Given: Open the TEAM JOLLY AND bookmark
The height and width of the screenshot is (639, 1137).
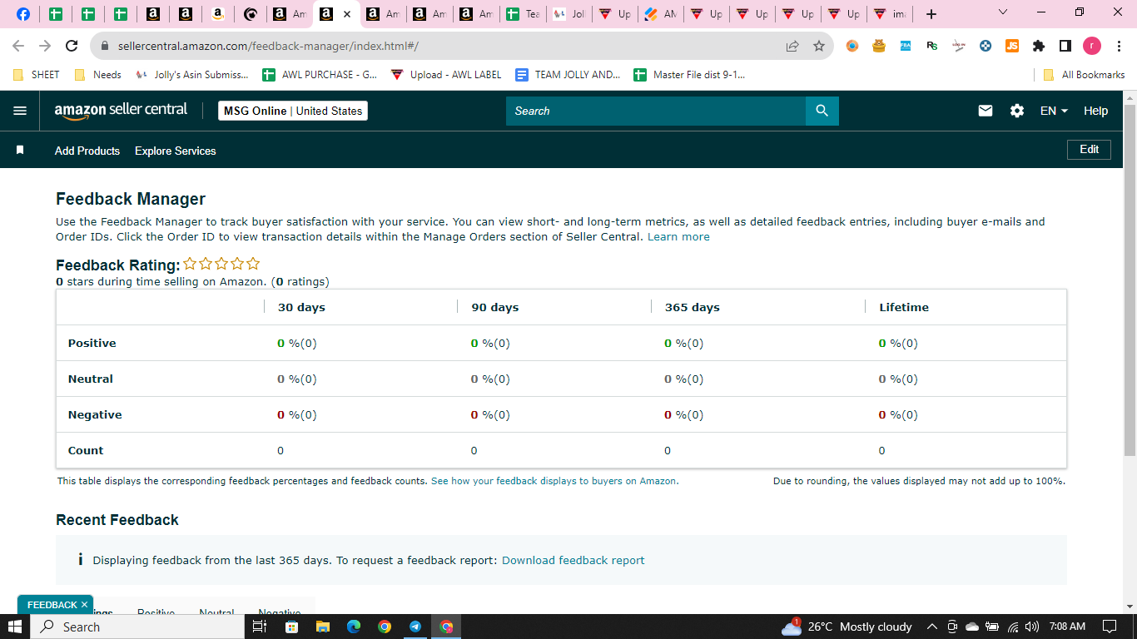Looking at the screenshot, I should (x=568, y=75).
